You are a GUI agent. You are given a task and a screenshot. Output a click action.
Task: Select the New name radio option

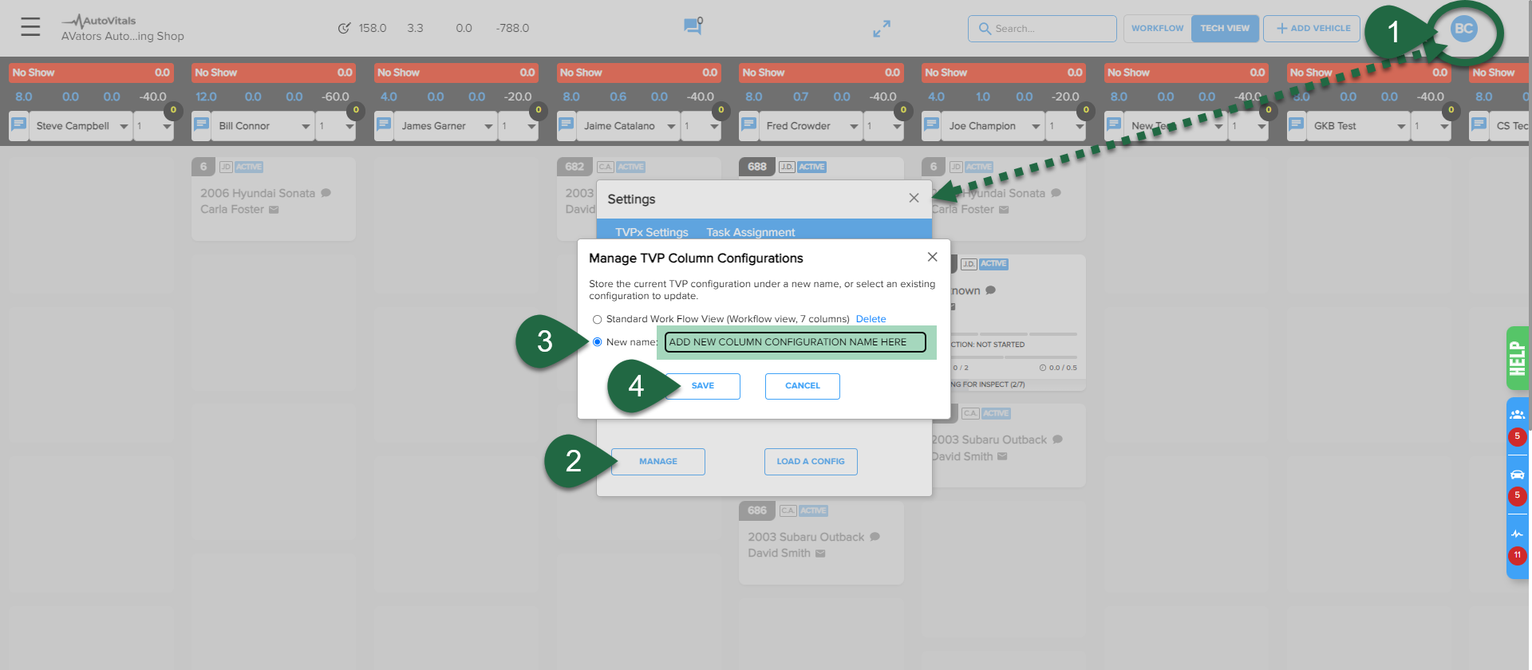click(x=597, y=342)
